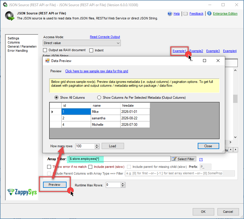Click the How many rows input
Viewport: 244px width, 219px height.
click(85, 146)
